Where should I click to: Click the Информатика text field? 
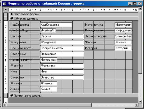[x=123, y=30]
